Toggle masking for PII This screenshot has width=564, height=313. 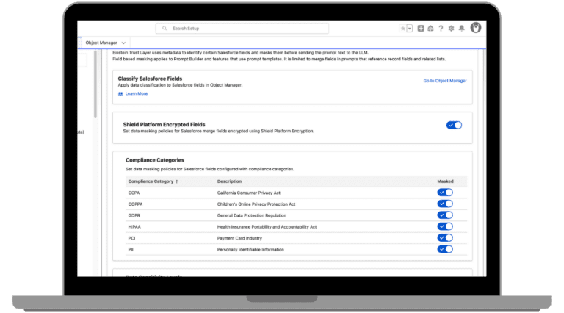tap(445, 249)
